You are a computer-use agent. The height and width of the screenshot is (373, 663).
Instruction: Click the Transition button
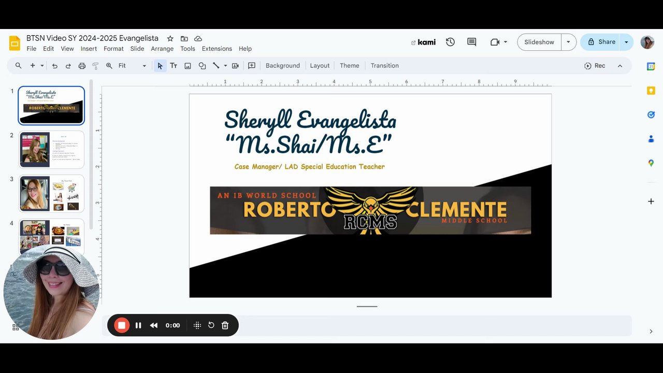click(385, 66)
